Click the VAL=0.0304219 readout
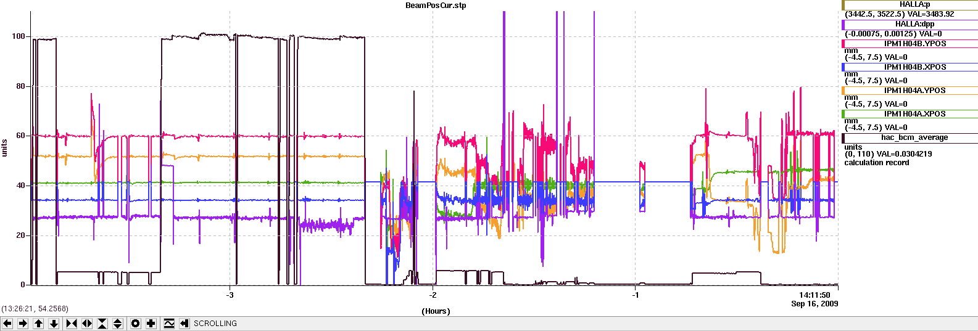Screen dimensions: 978x331 (x=905, y=154)
